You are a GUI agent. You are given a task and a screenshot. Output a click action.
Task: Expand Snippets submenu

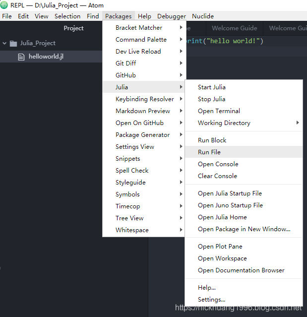pyautogui.click(x=143, y=159)
